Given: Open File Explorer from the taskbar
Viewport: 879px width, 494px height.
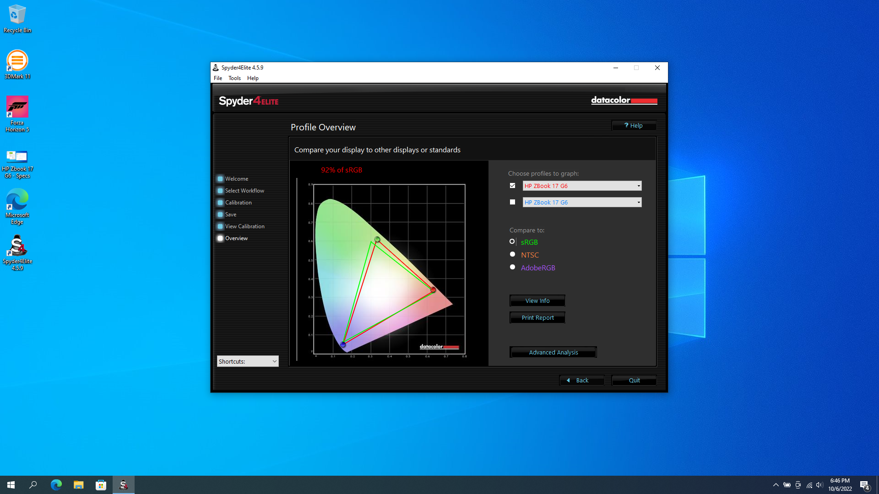Looking at the screenshot, I should tap(78, 485).
